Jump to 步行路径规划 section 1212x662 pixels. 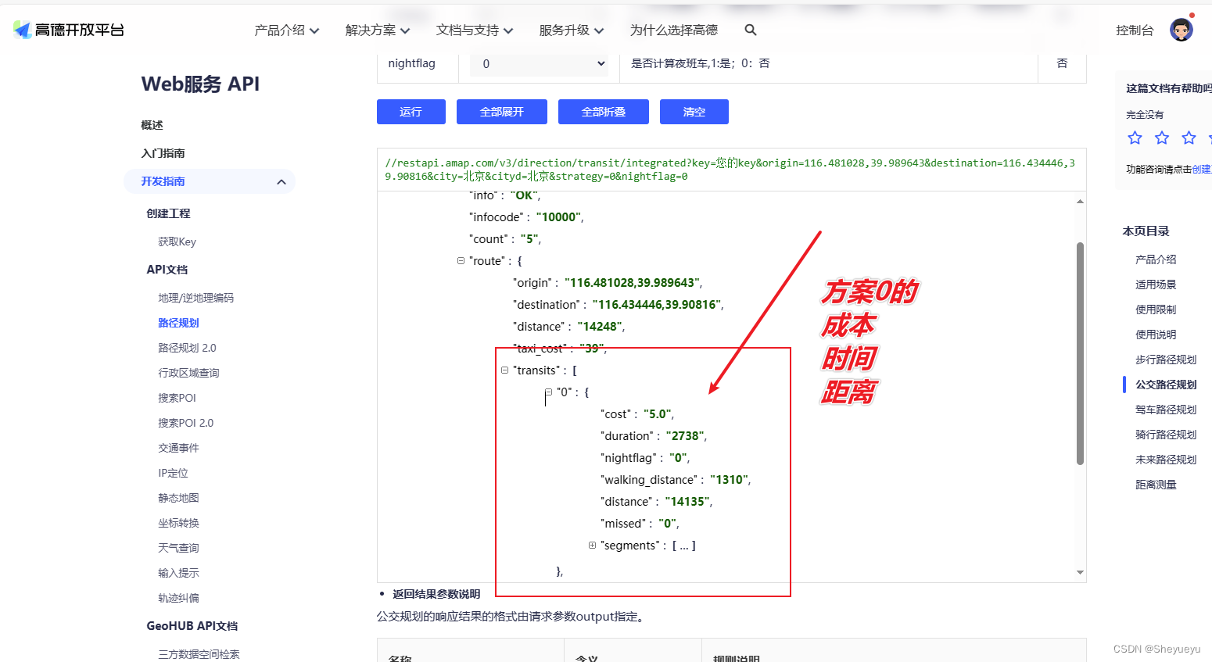(x=1166, y=360)
